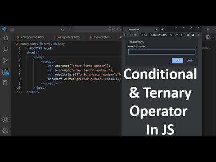This screenshot has width=216, height=162.
Task: Click the share page icon in the address bar
Action: coord(176,35)
